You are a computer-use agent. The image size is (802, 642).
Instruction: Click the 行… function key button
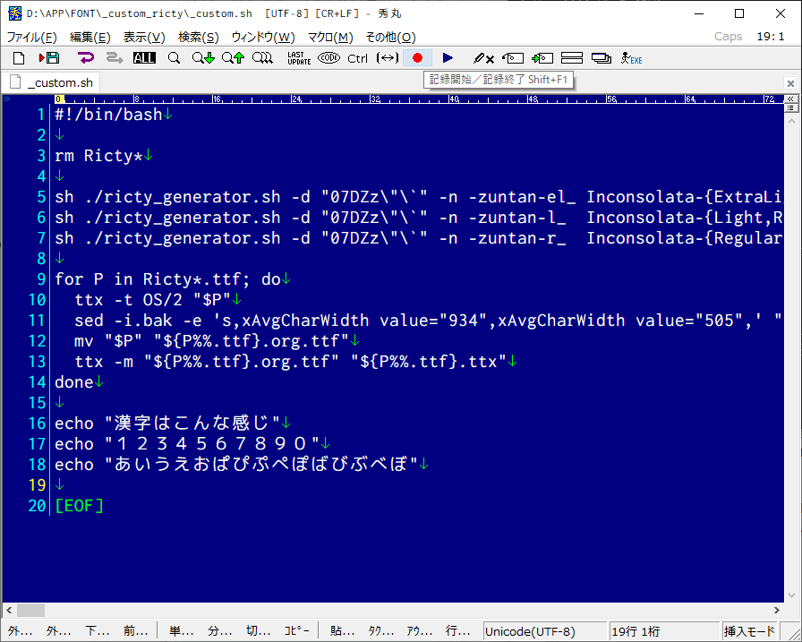pyautogui.click(x=457, y=630)
